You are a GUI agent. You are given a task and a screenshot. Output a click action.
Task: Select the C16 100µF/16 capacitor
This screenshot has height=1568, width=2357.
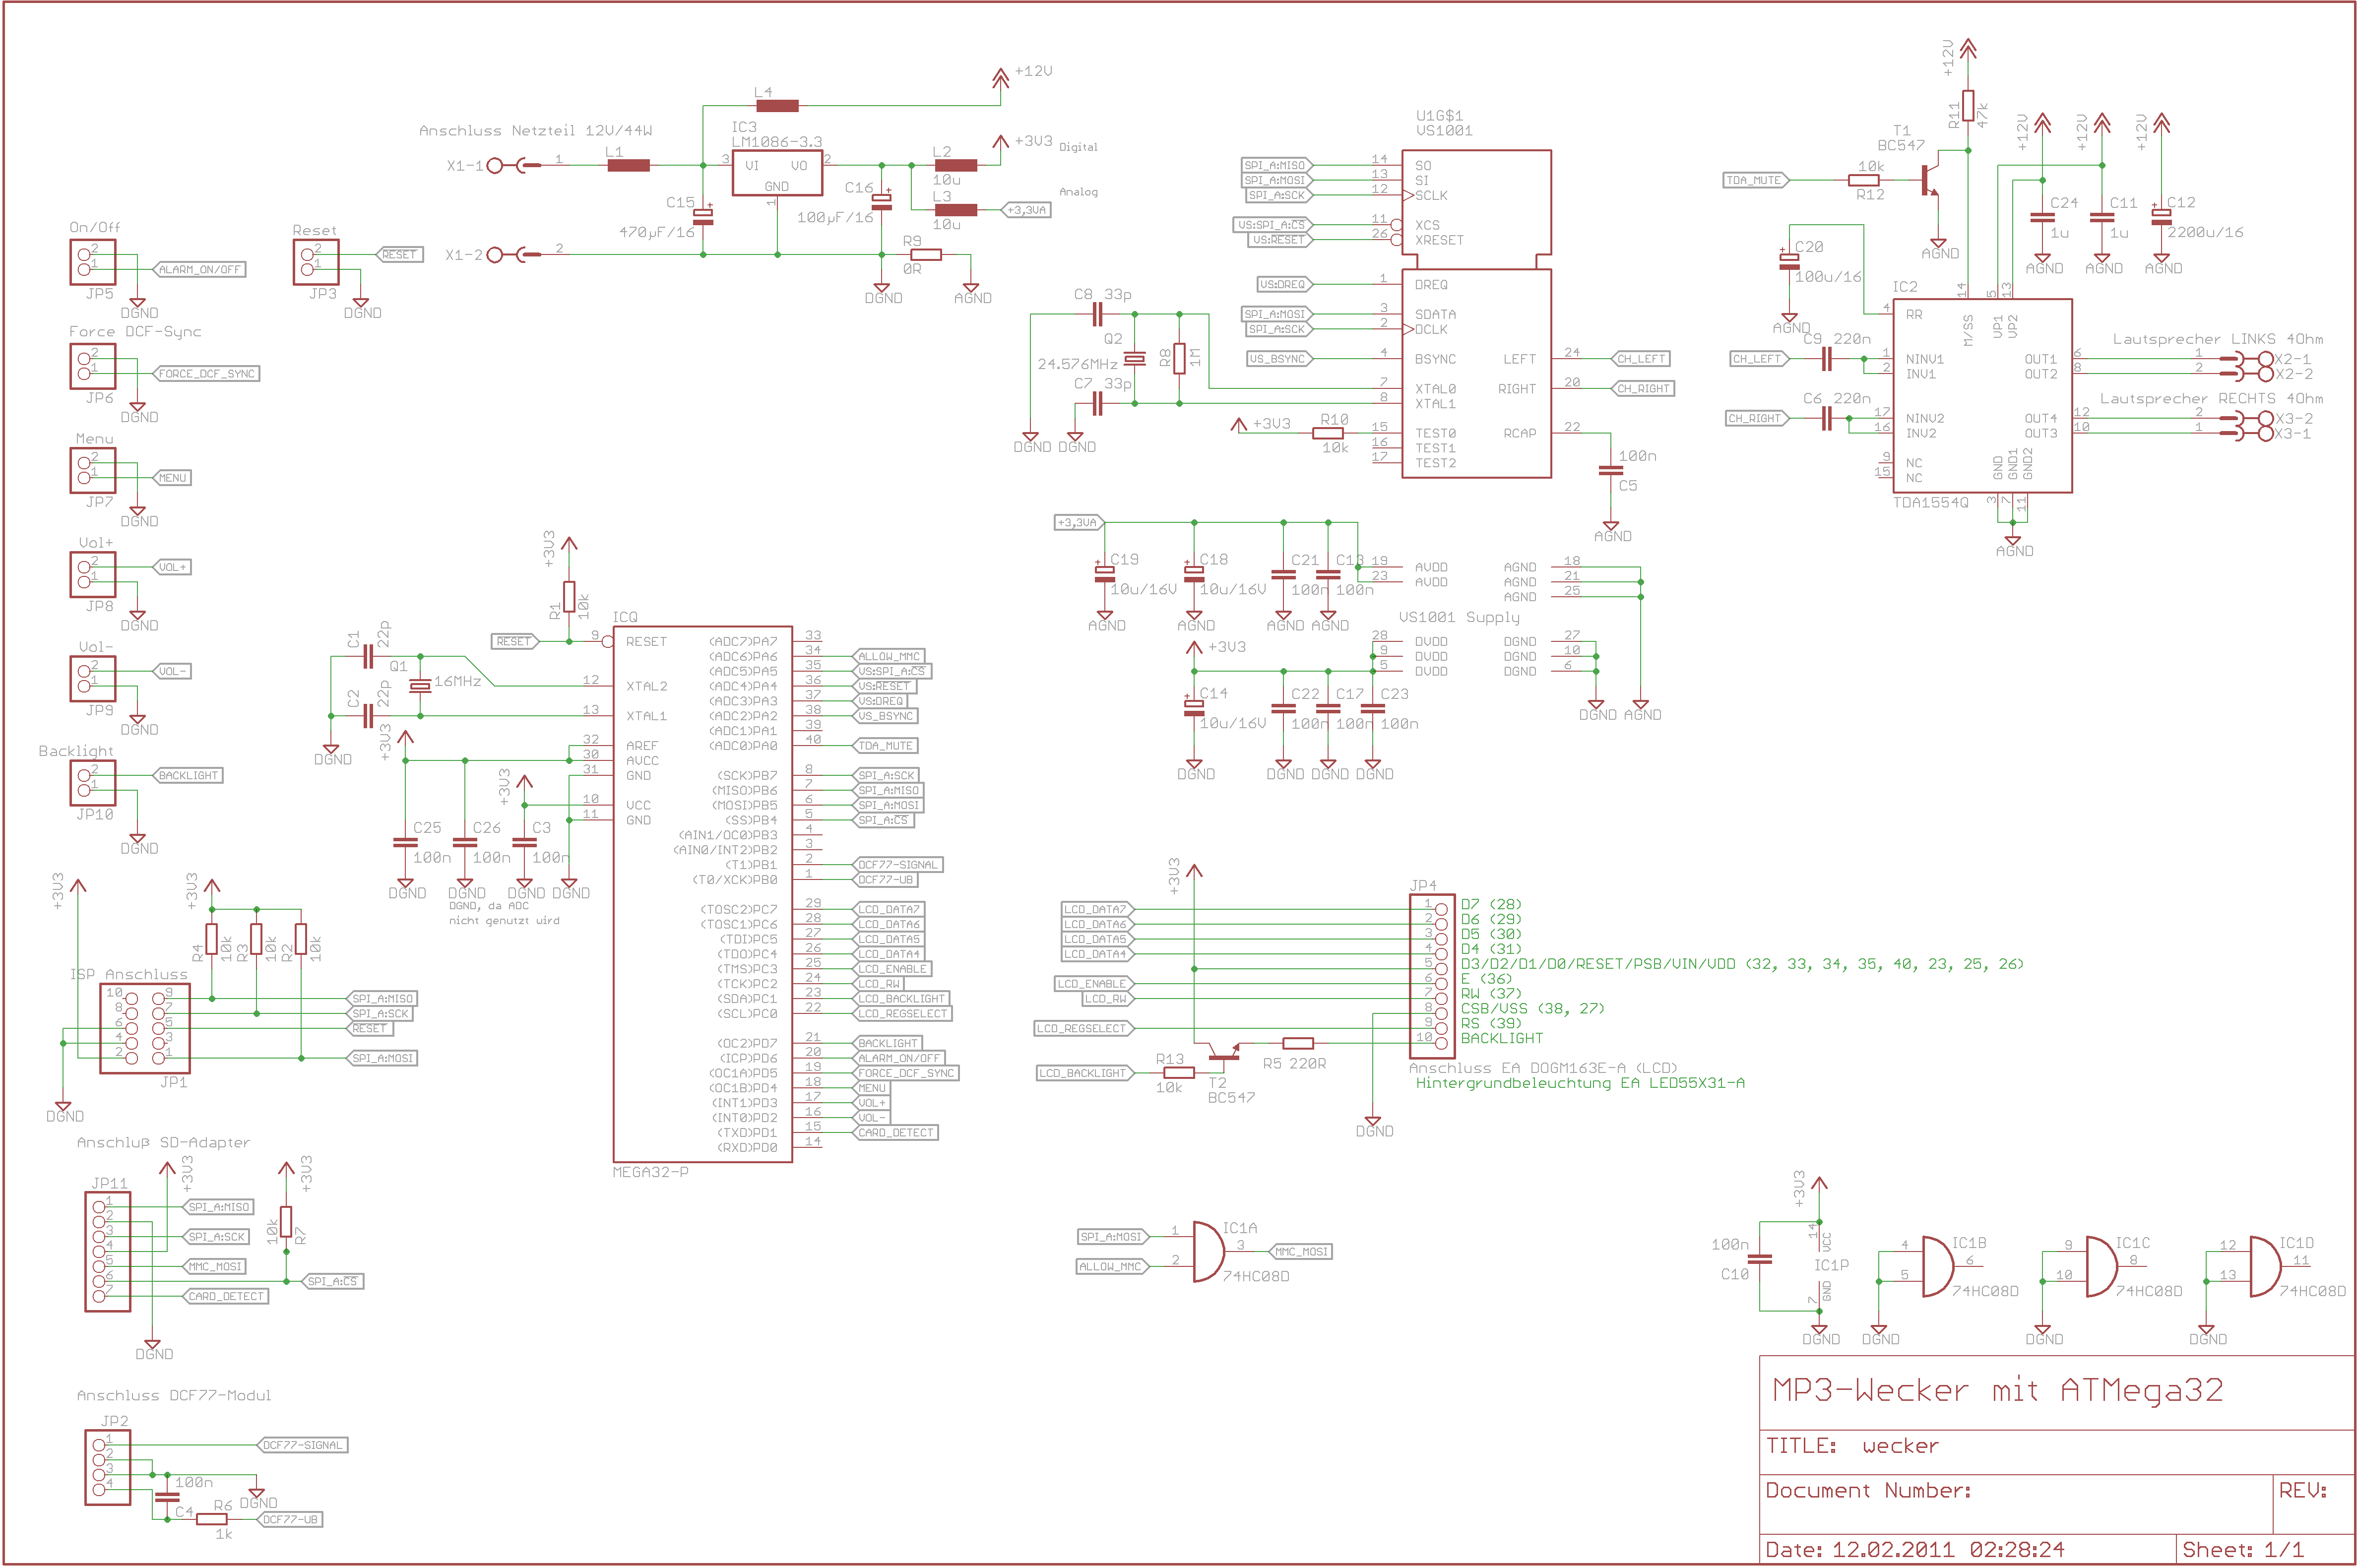(881, 201)
